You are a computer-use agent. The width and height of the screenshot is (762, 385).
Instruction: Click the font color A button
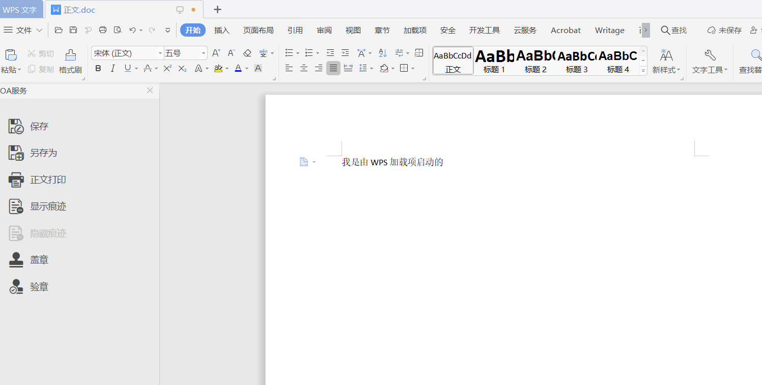[x=238, y=68]
